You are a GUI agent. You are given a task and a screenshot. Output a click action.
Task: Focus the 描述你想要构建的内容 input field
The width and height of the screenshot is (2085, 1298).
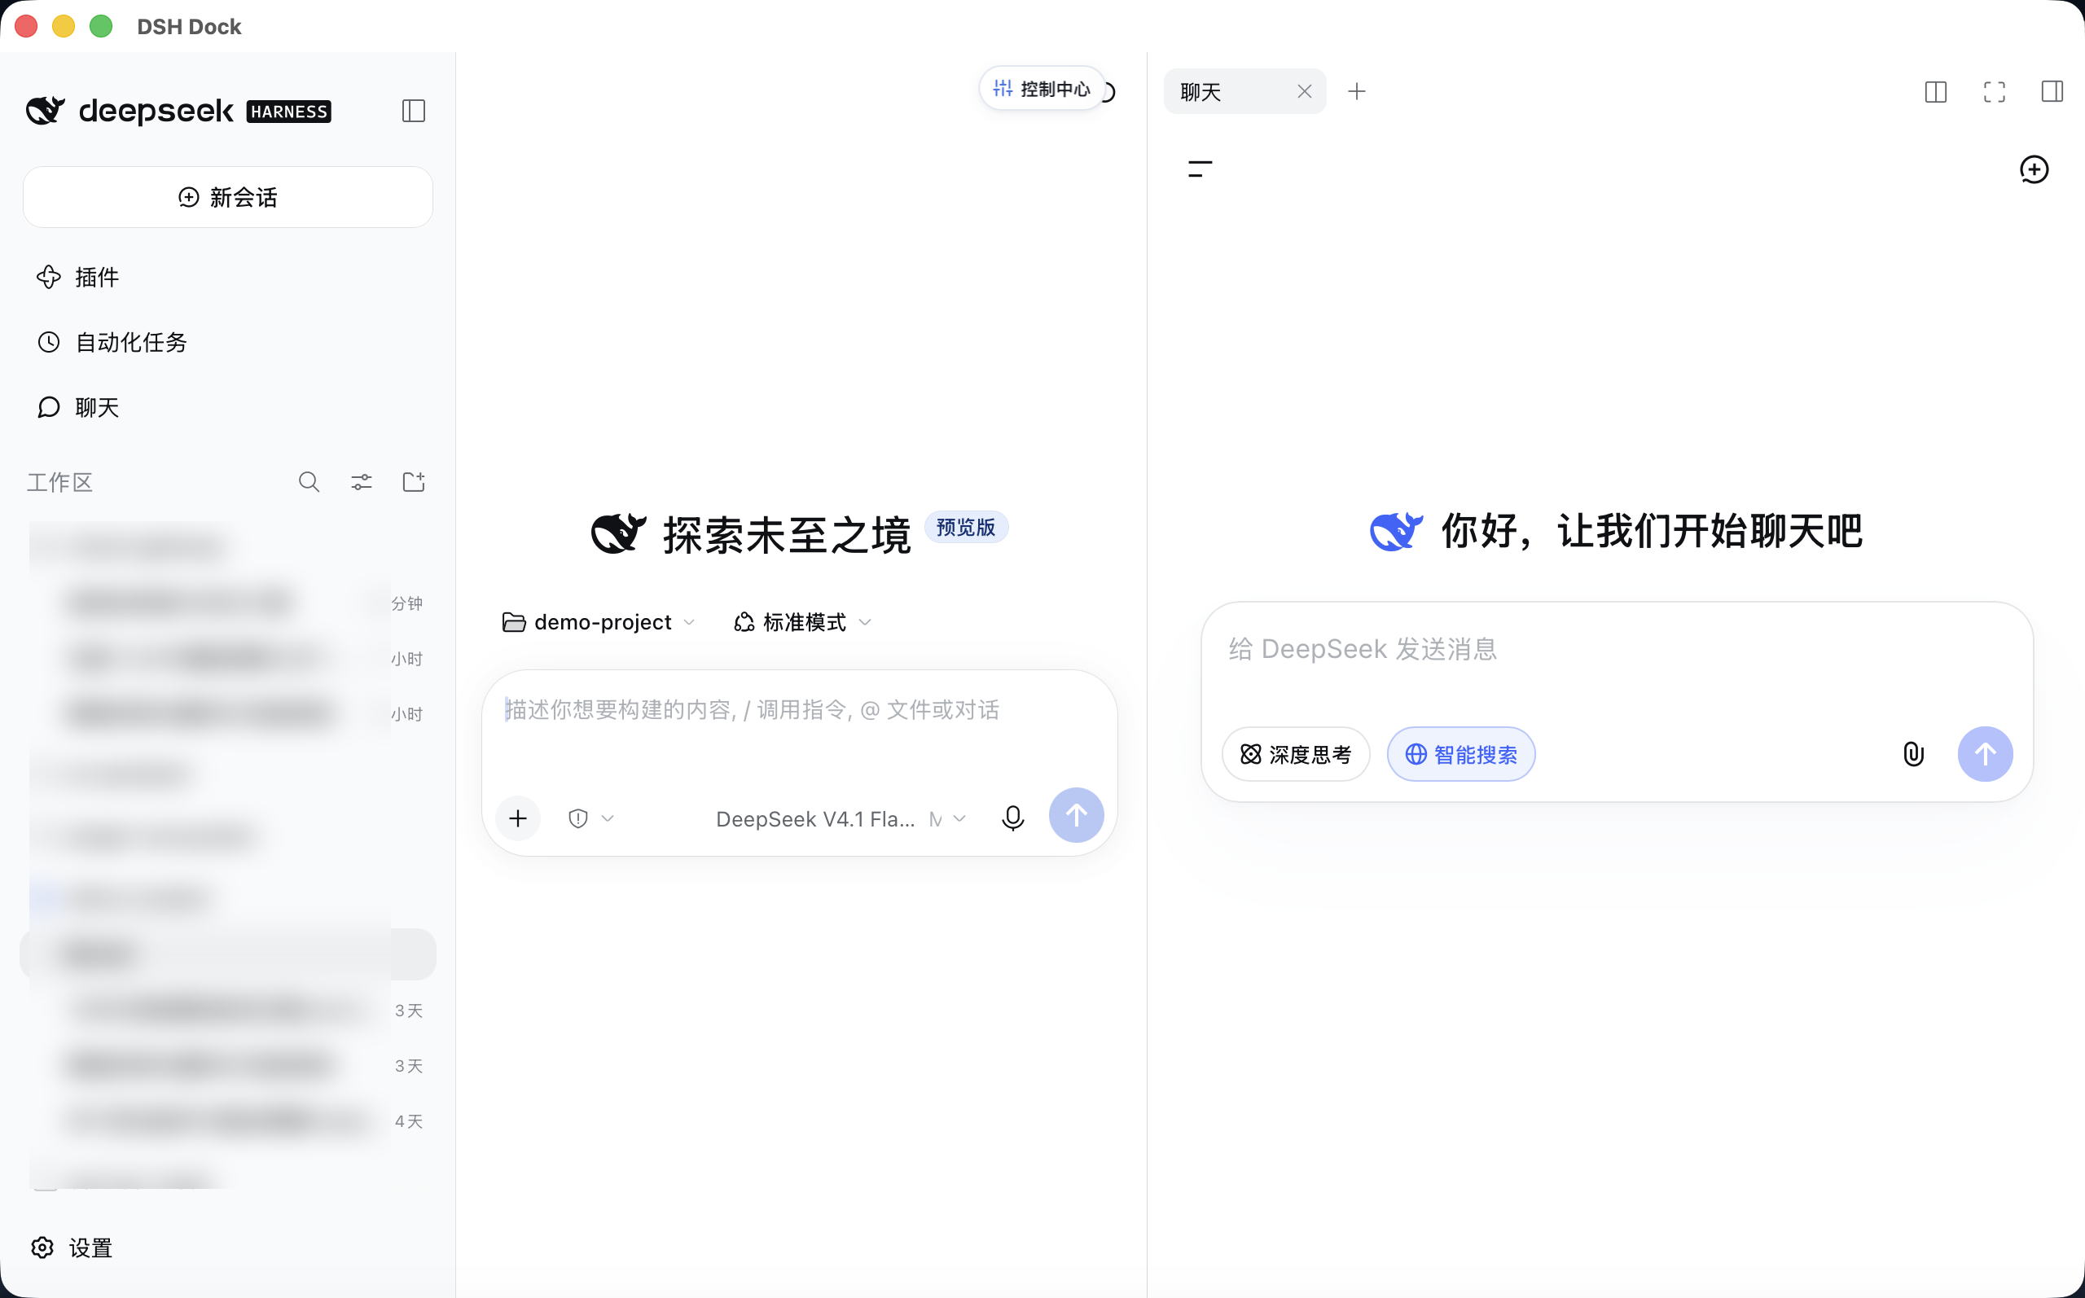799,711
